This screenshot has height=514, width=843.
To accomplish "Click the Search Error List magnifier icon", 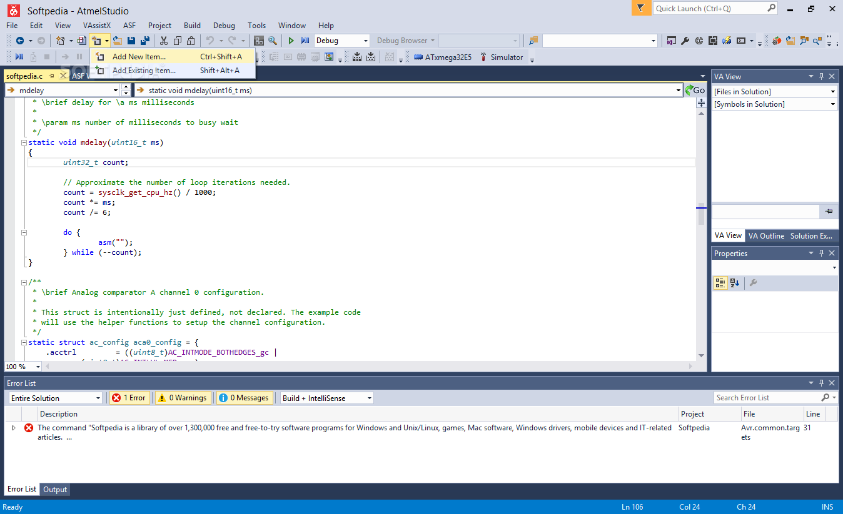I will (x=826, y=398).
